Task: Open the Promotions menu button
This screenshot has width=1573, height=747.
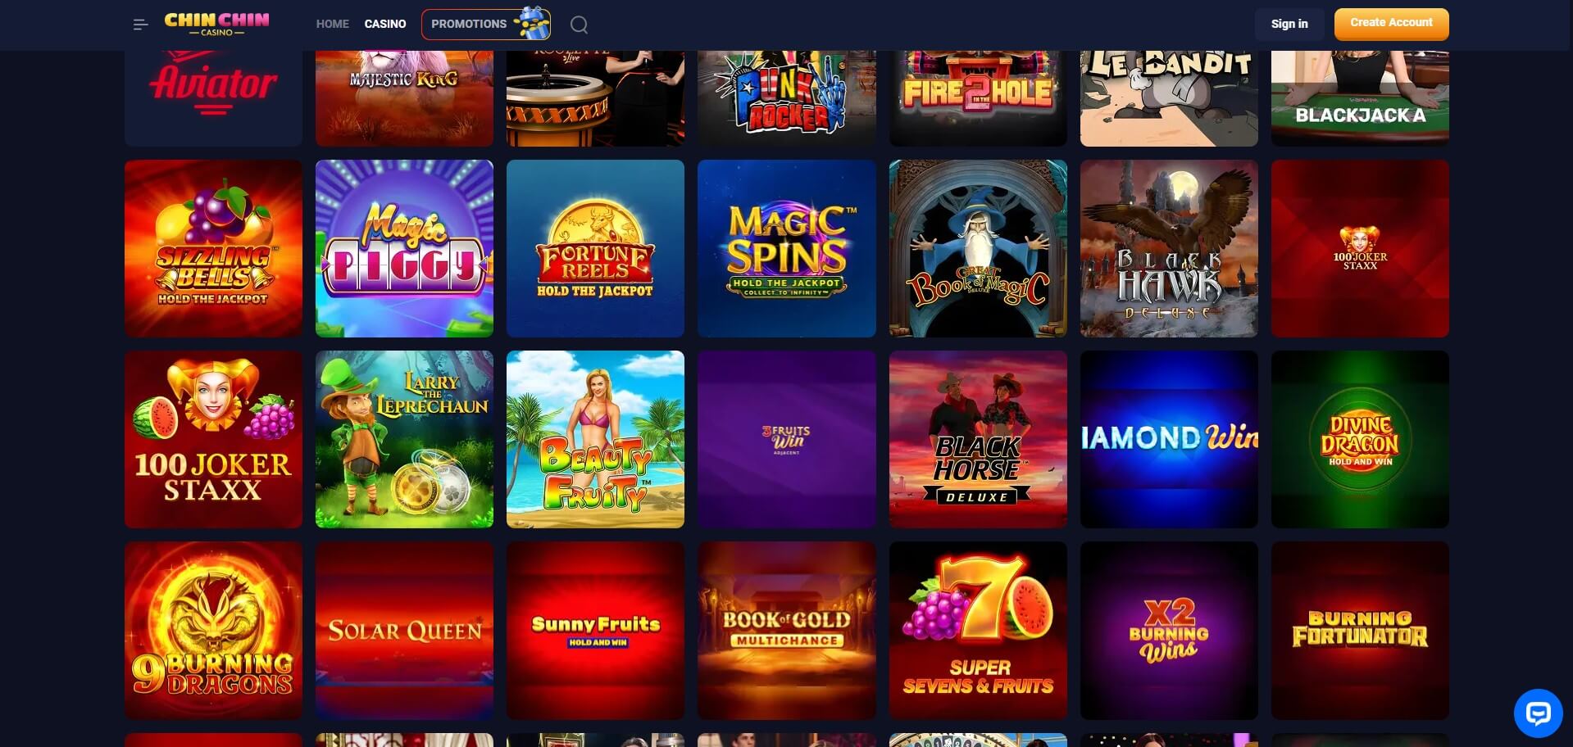Action: coord(486,25)
